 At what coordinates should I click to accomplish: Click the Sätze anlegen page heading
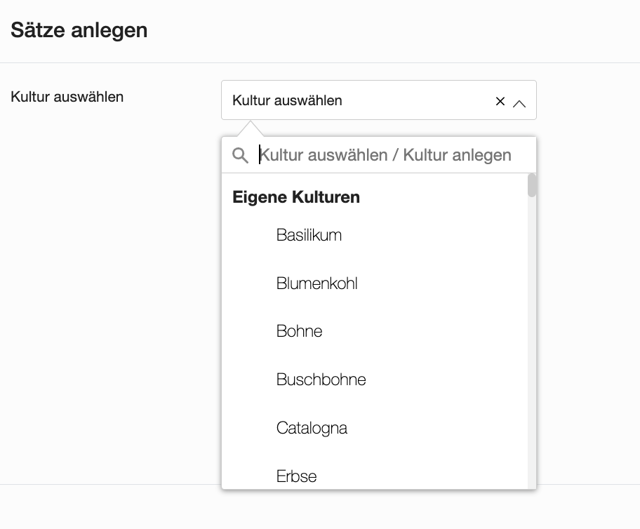[x=79, y=29]
